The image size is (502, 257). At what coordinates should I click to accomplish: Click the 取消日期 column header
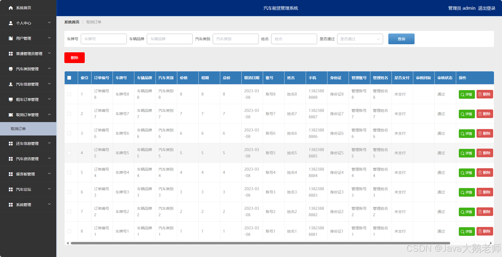252,78
